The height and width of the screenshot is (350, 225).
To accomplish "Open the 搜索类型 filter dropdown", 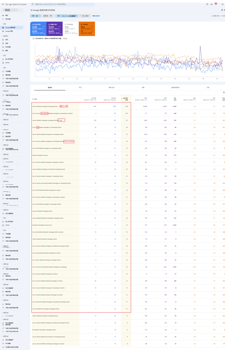I will tap(48, 16).
